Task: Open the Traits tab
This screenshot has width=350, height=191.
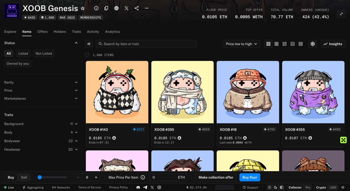Action: (x=76, y=31)
